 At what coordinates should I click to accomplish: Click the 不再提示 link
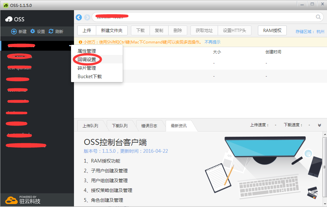click(212, 42)
